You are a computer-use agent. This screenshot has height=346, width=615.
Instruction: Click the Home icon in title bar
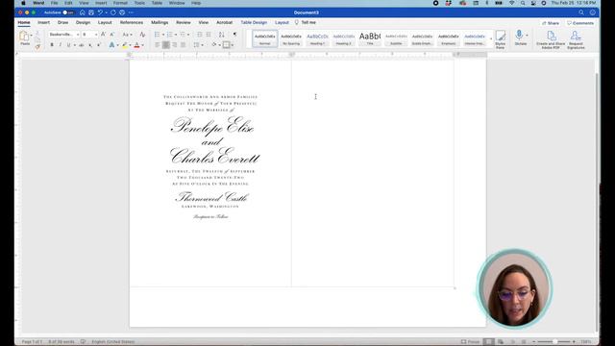(x=83, y=12)
